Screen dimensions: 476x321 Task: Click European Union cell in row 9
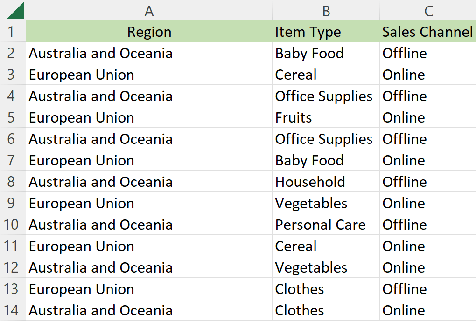(149, 203)
